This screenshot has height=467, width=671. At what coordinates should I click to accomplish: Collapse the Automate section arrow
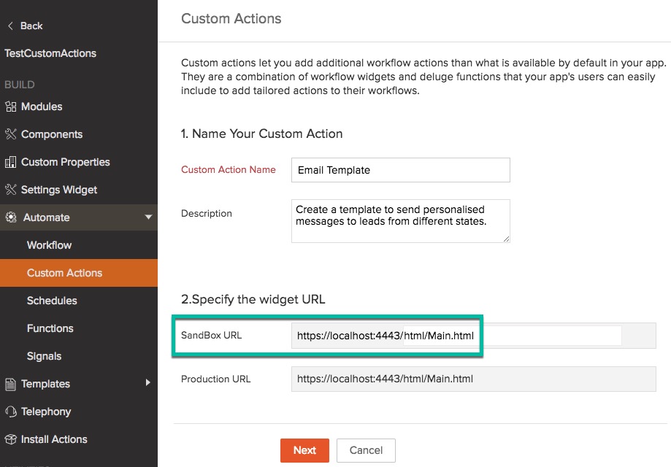tap(148, 217)
